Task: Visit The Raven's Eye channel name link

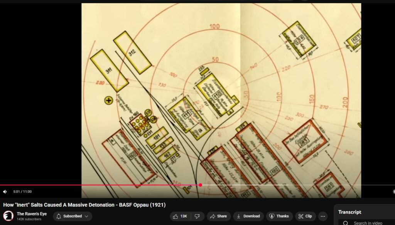Action: [x=32, y=214]
